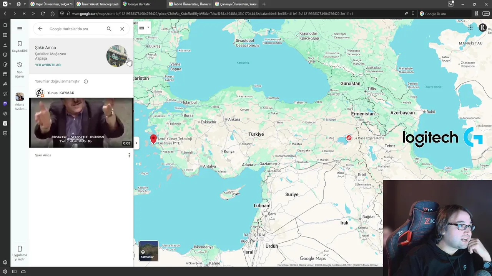Open the extensions toggle icon
The image size is (492, 276).
477,13
